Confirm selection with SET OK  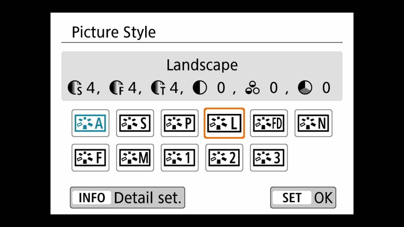tap(303, 197)
